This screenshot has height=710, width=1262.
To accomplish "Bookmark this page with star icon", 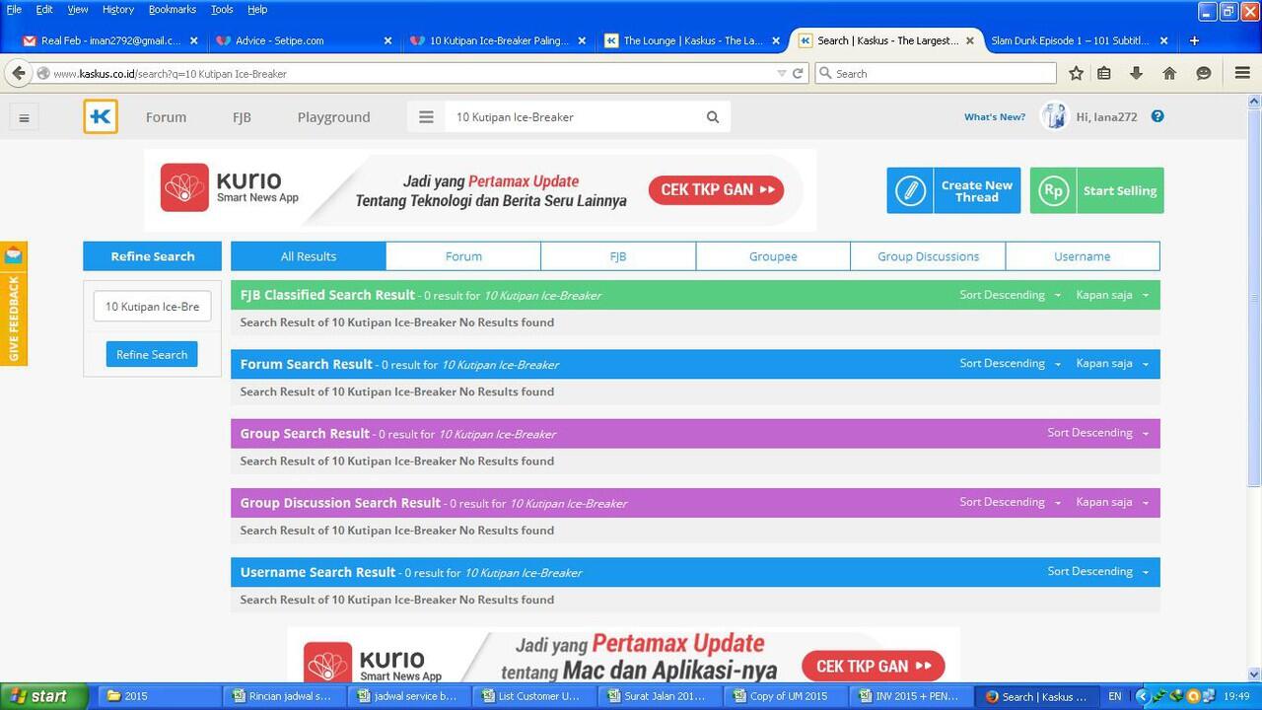I will (1077, 73).
